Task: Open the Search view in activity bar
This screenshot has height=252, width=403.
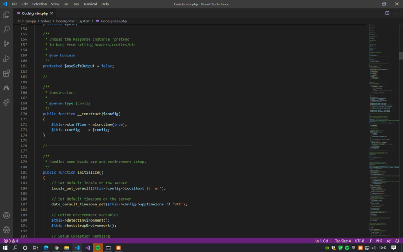Action: [6, 30]
